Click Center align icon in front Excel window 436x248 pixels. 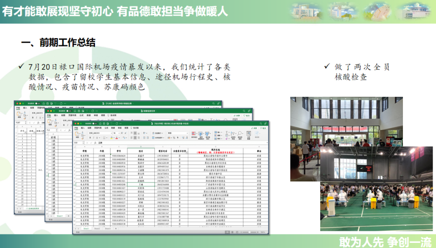click(x=135, y=138)
